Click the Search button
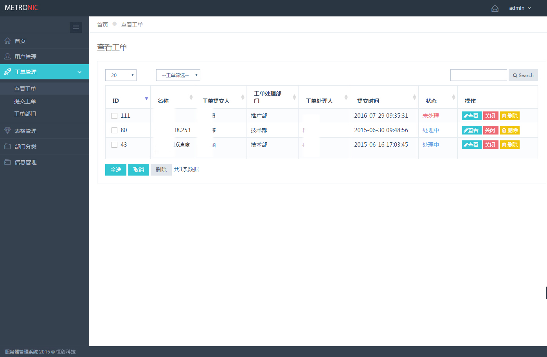 [x=523, y=75]
